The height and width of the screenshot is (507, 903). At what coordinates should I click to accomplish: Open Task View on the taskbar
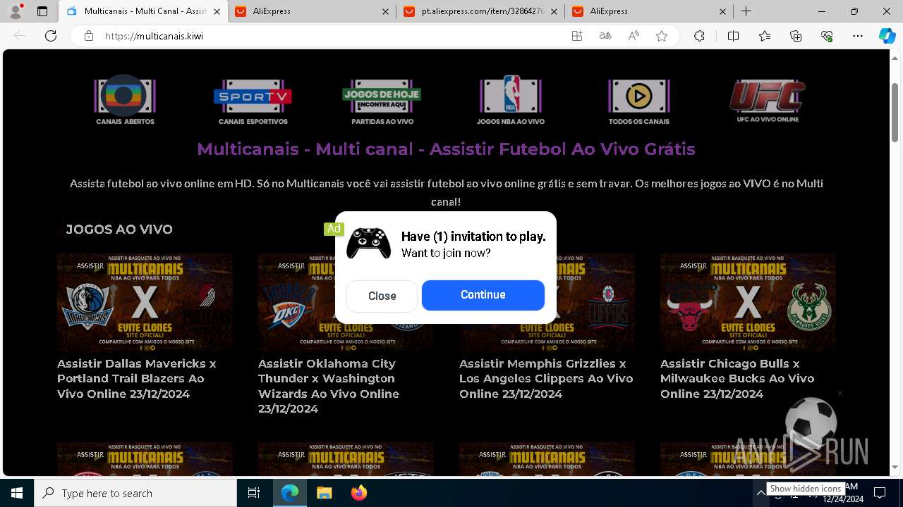pos(254,493)
